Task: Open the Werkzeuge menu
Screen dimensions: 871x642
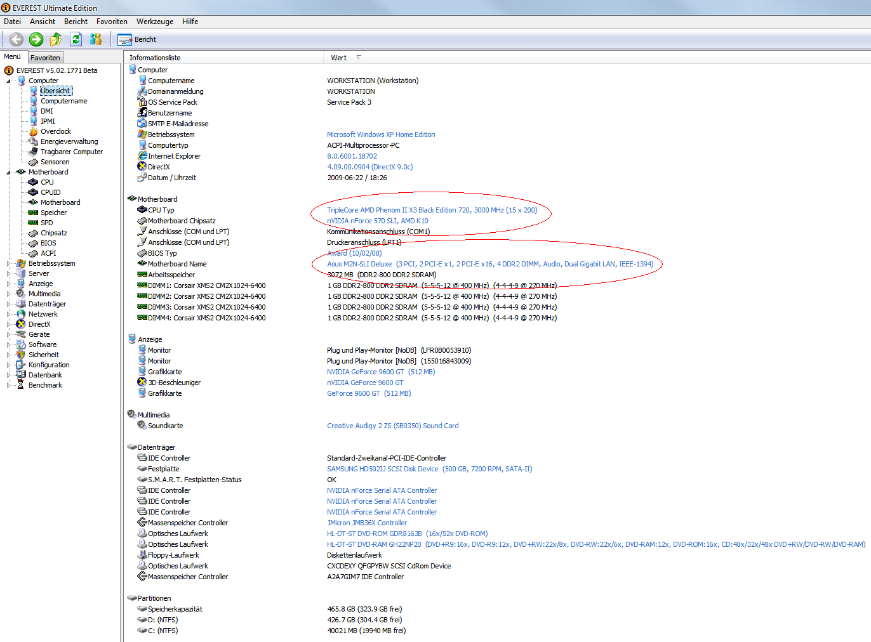Action: (155, 22)
